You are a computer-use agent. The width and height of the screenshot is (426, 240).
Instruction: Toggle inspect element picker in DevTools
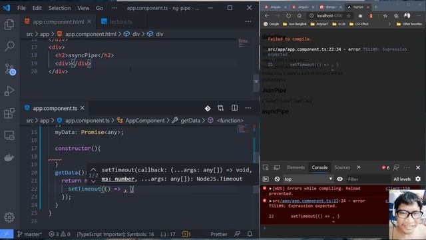coord(266,167)
